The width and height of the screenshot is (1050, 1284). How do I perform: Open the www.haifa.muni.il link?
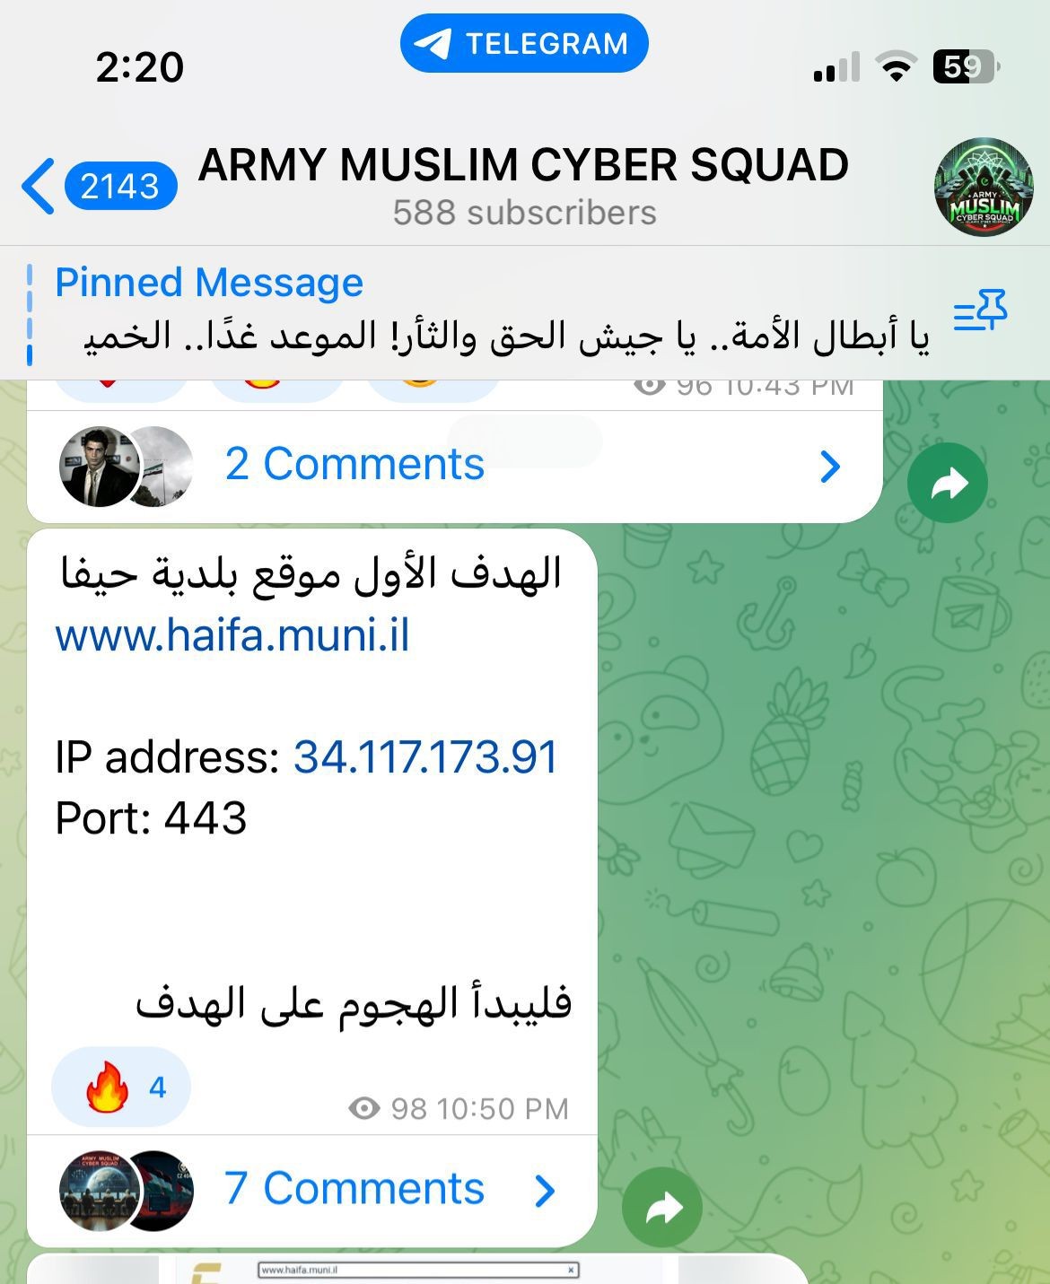232,635
